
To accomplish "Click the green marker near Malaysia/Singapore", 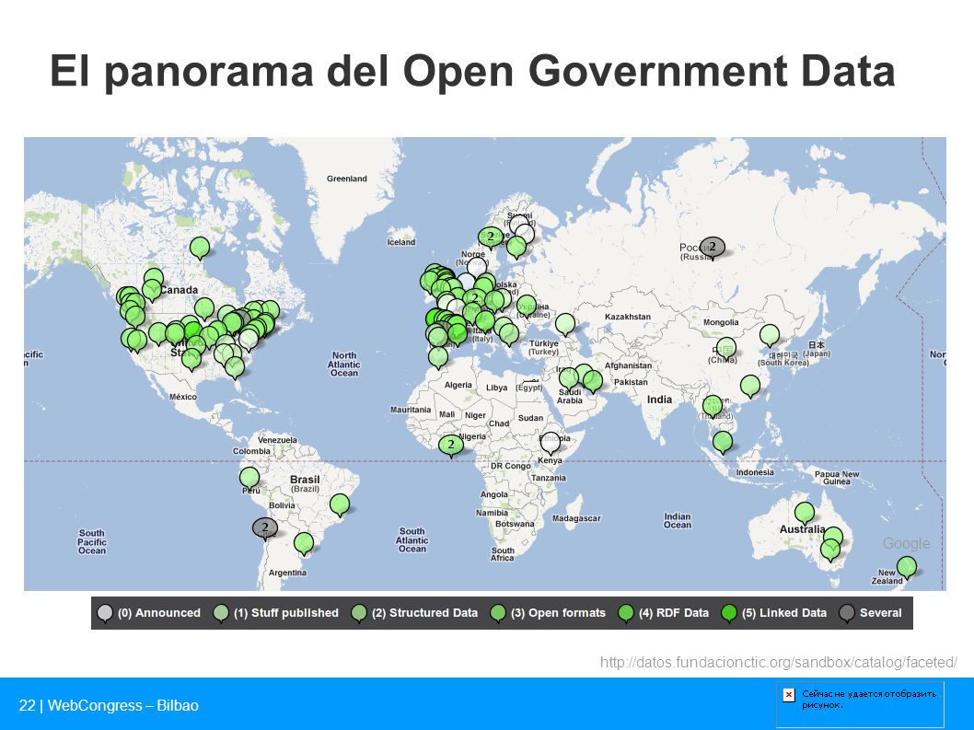I will point(723,442).
